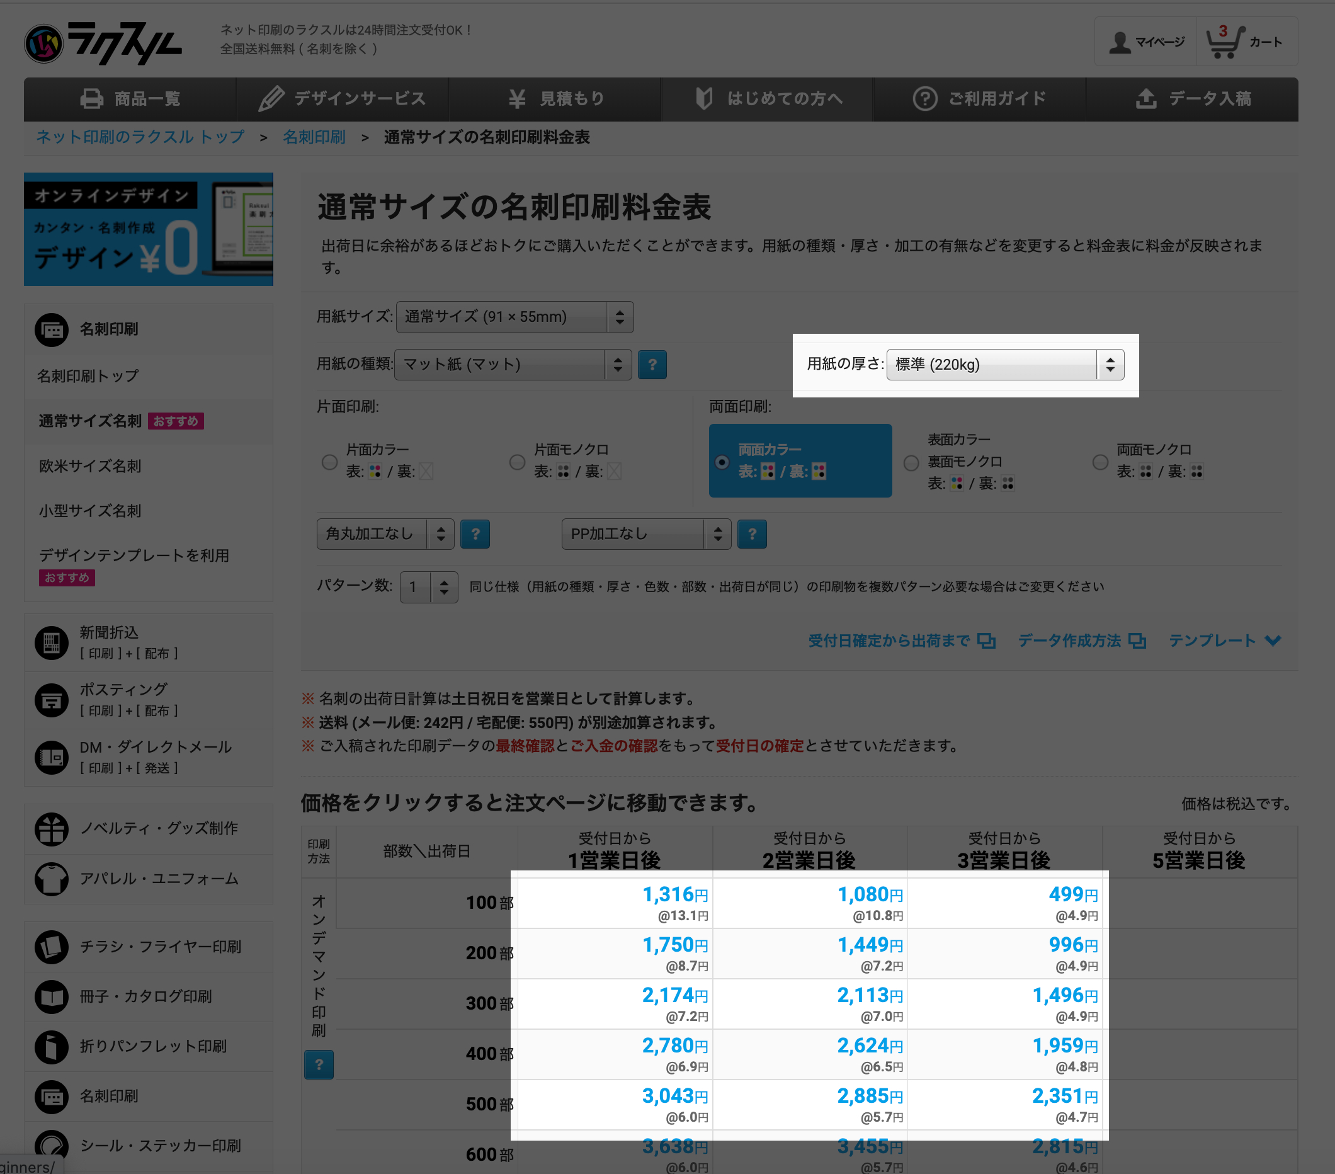Click the マイページ user icon
1335x1174 pixels.
point(1120,42)
